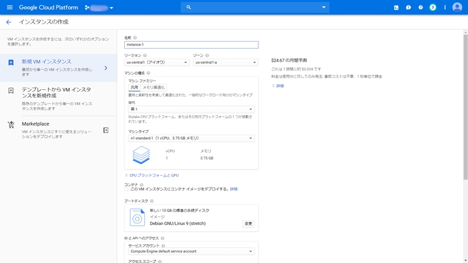Open the service account dropdown
Screen dimensions: 468x263
[x=192, y=251]
